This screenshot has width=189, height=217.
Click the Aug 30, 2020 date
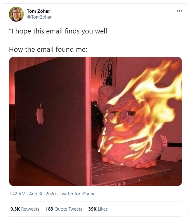42,194
